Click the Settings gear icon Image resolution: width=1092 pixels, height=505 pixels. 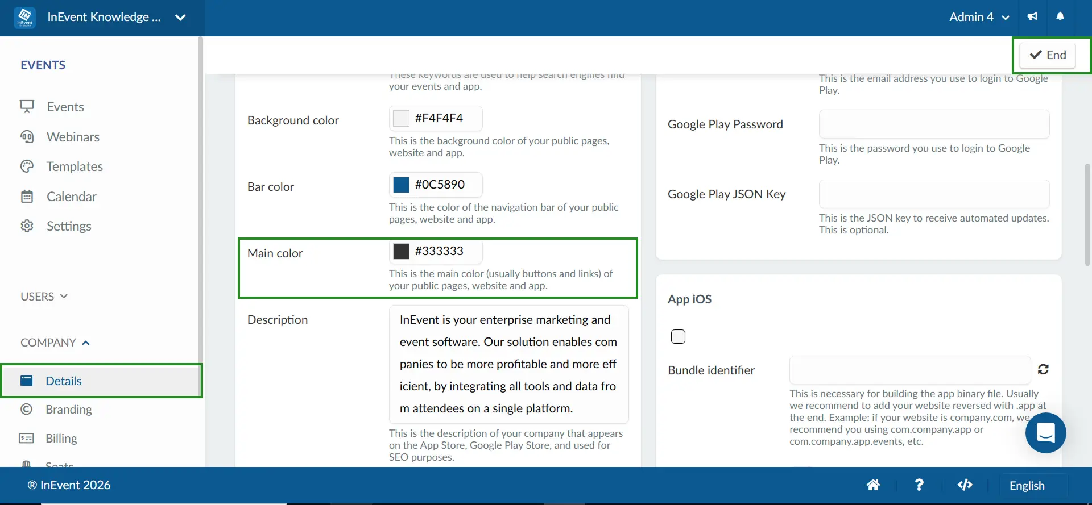click(x=27, y=226)
